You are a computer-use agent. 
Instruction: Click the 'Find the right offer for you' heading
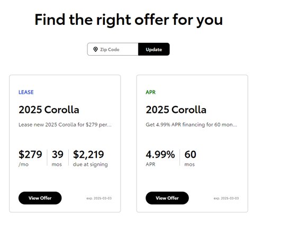tap(129, 20)
